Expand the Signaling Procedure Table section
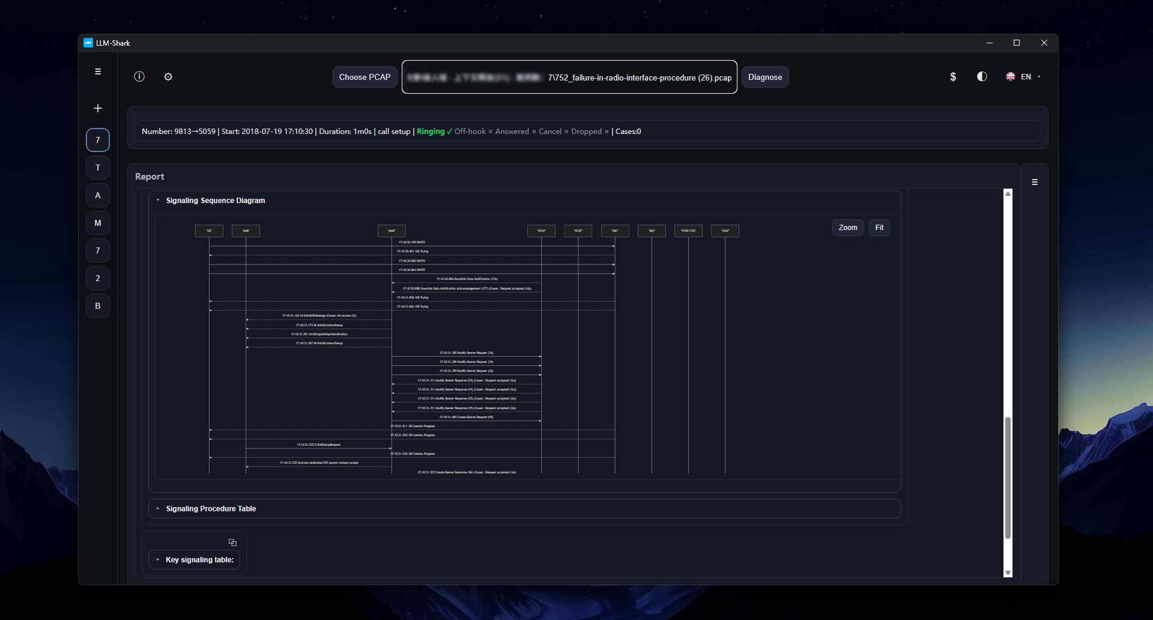 pyautogui.click(x=211, y=509)
